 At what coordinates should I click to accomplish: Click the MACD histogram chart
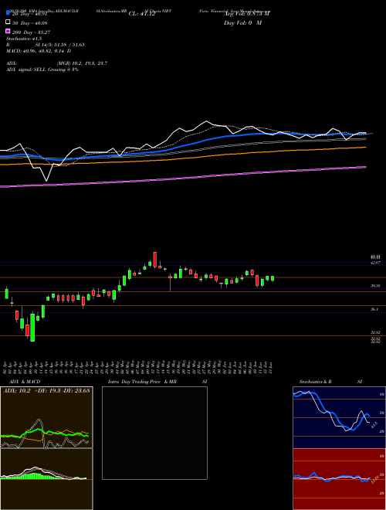[46, 479]
